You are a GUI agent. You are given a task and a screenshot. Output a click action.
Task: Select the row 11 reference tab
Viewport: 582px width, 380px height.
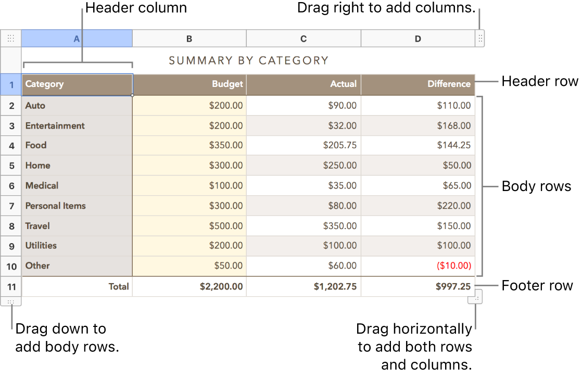click(11, 286)
